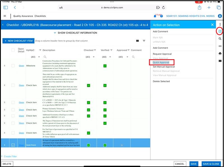
Task: Click the Description column search field
Action: click(x=62, y=57)
